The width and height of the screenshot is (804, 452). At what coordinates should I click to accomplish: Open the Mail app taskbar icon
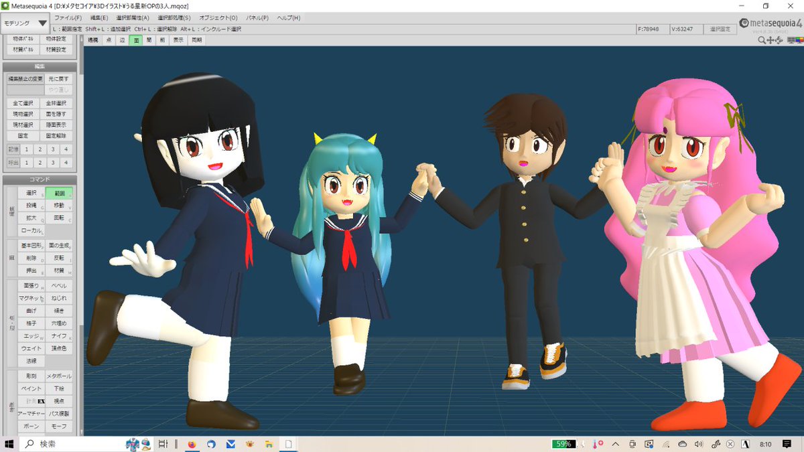coord(230,444)
